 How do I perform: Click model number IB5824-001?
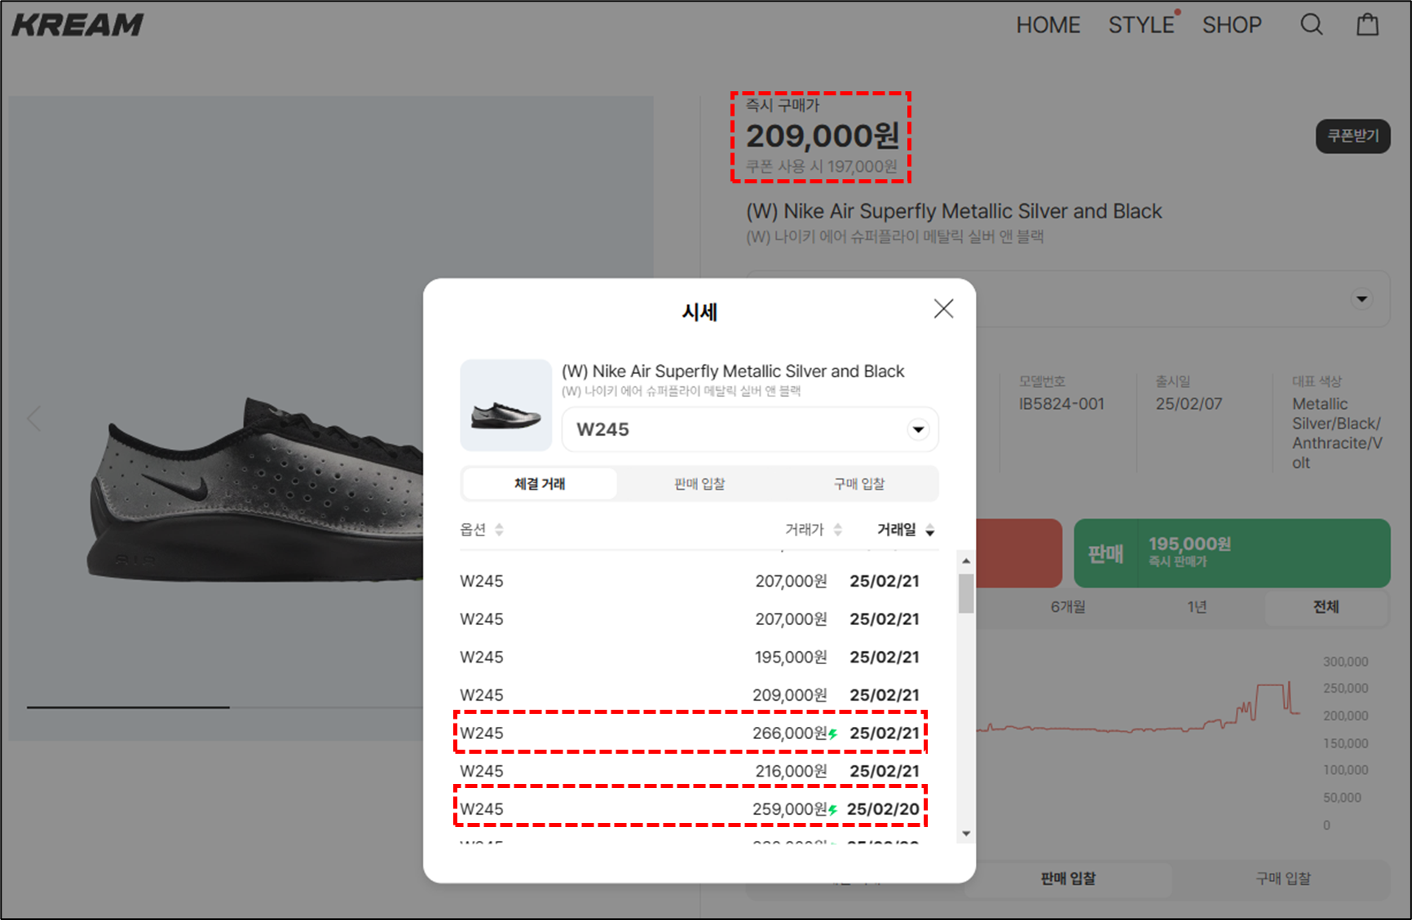pyautogui.click(x=1061, y=404)
